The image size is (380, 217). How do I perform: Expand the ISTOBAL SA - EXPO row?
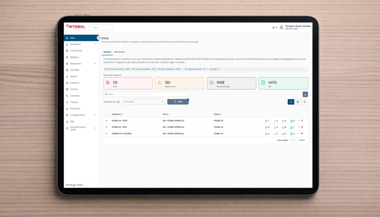click(x=106, y=127)
